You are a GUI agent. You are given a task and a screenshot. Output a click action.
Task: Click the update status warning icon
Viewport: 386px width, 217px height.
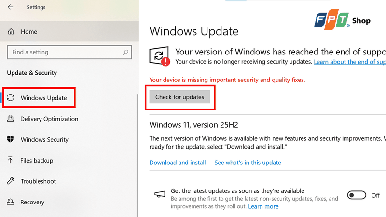160,56
